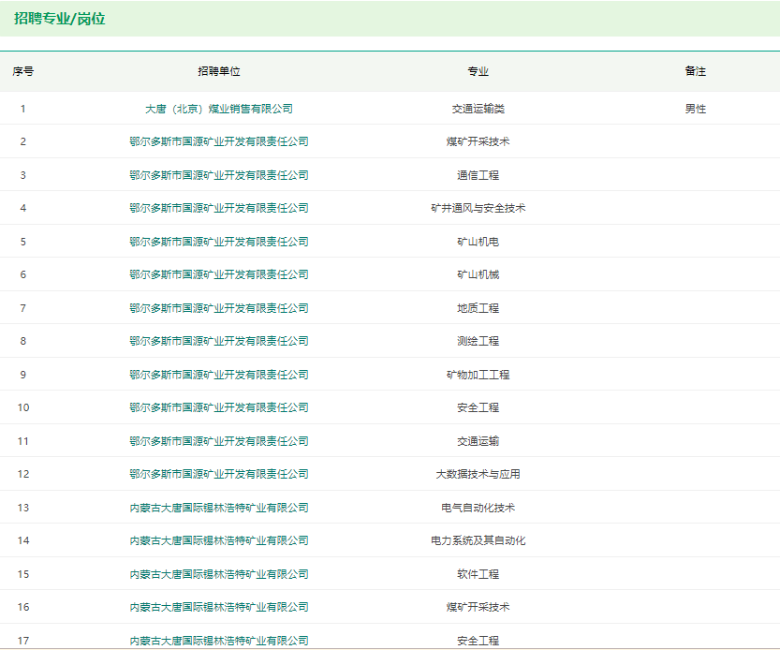This screenshot has width=780, height=650.
Task: Click serial number "1" in the 序号 column
Action: (22, 109)
